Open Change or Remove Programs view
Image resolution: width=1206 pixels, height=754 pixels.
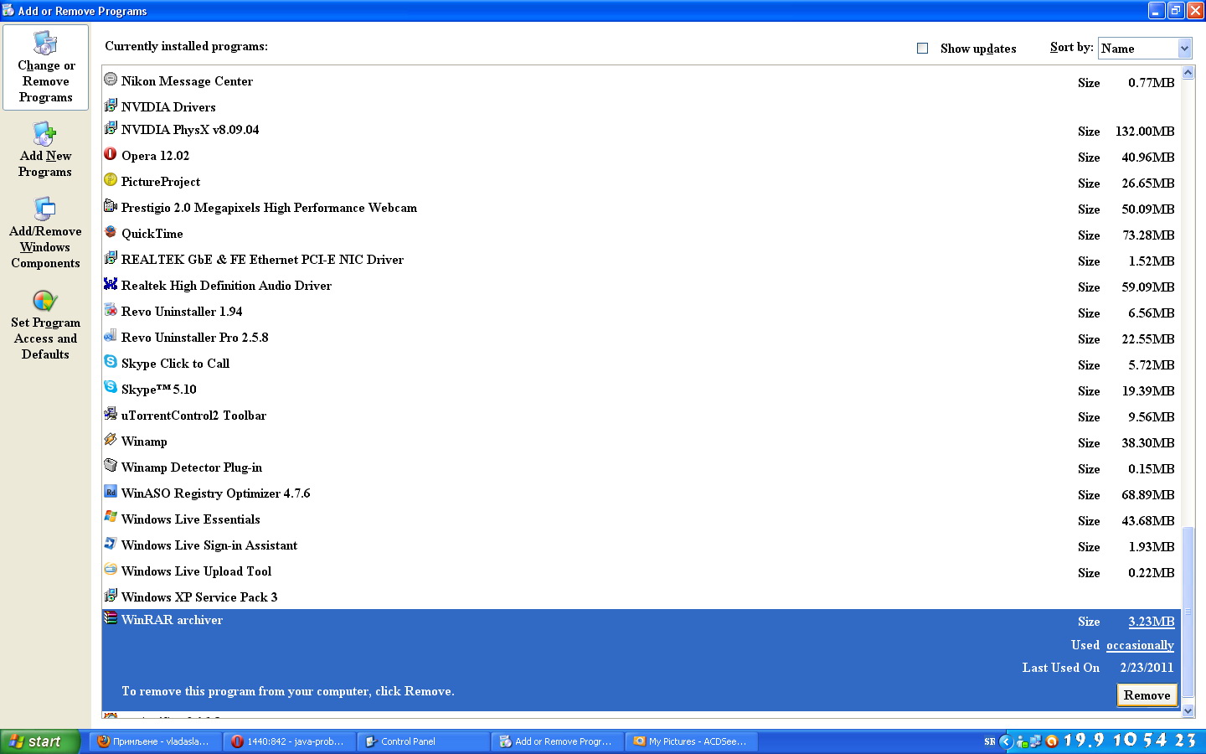pyautogui.click(x=46, y=67)
